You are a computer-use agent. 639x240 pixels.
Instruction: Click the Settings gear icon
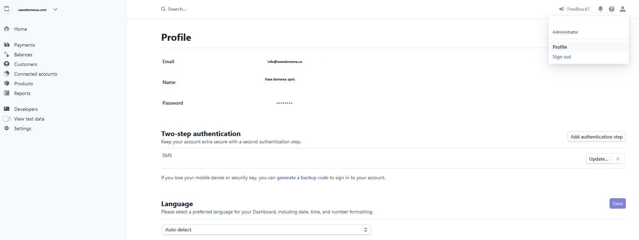point(7,128)
